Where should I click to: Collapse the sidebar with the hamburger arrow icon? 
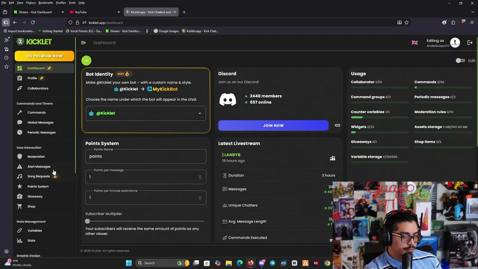click(83, 43)
